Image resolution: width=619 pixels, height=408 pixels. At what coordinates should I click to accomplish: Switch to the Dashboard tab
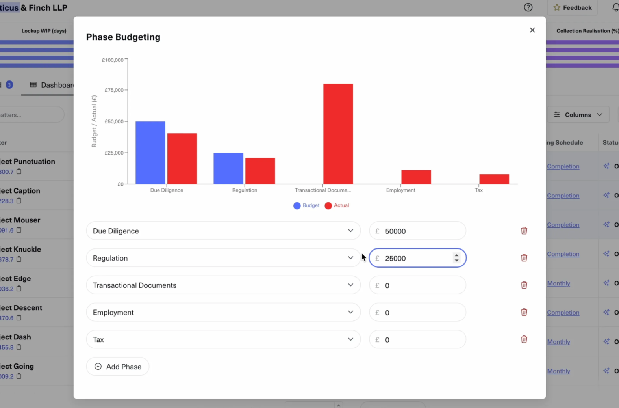tap(52, 85)
